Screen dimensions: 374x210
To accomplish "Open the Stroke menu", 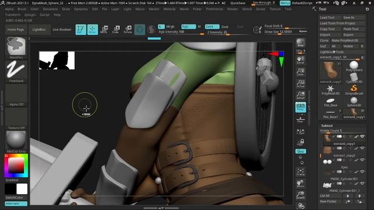I will pos(261,9).
